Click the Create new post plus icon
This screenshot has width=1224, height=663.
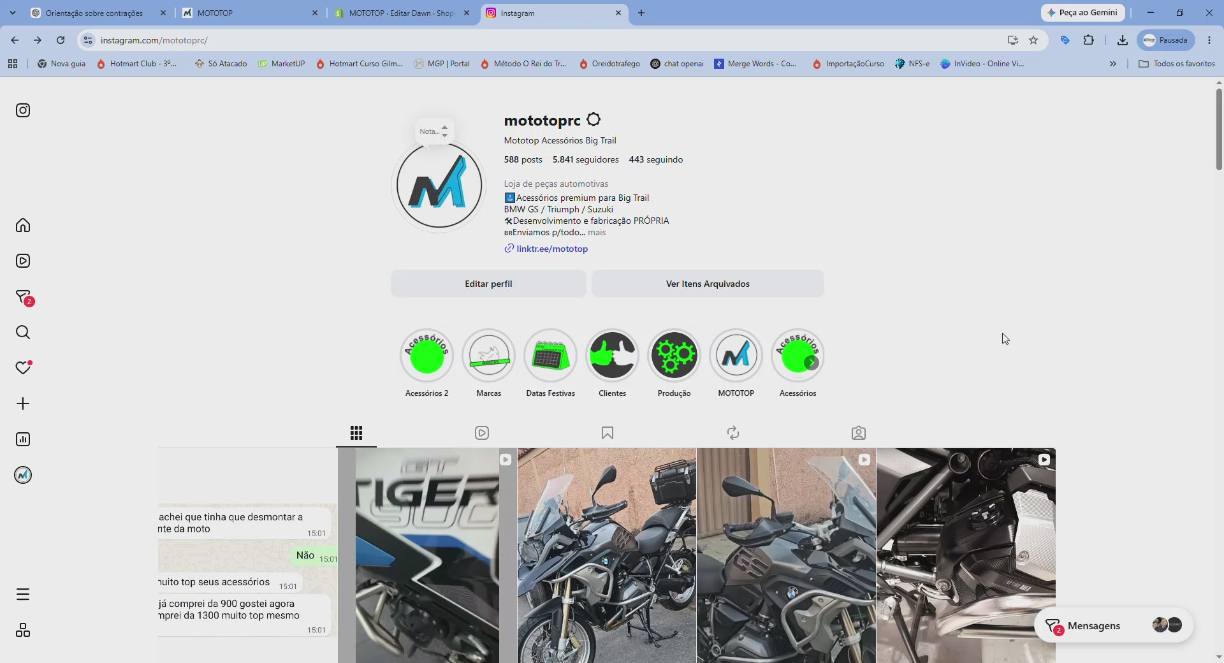click(x=23, y=404)
